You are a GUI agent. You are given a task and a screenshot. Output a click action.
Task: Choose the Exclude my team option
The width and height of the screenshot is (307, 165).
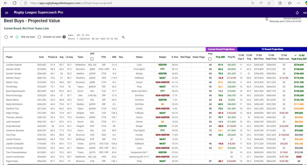(40, 37)
